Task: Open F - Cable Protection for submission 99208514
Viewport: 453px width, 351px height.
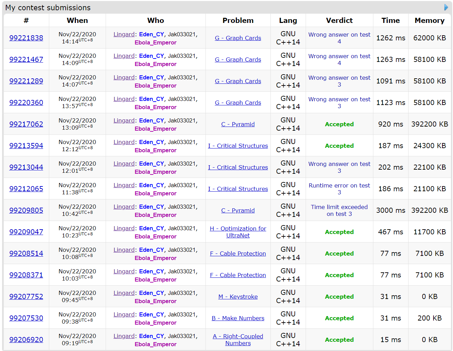Action: click(238, 253)
